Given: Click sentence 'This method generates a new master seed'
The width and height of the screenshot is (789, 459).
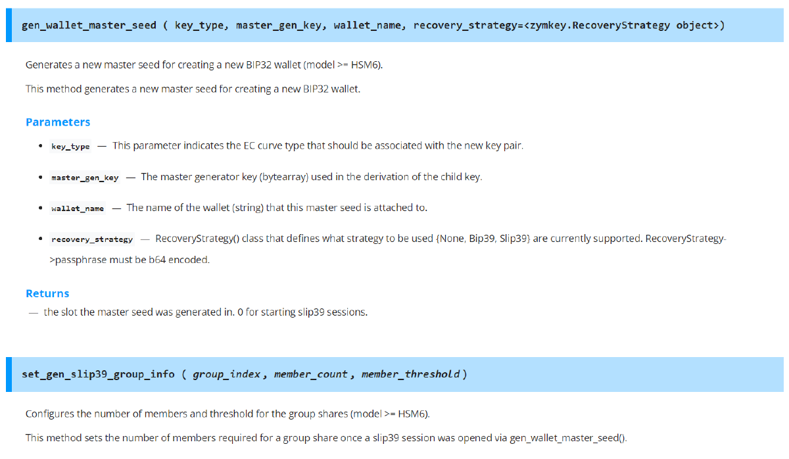Looking at the screenshot, I should 193,89.
